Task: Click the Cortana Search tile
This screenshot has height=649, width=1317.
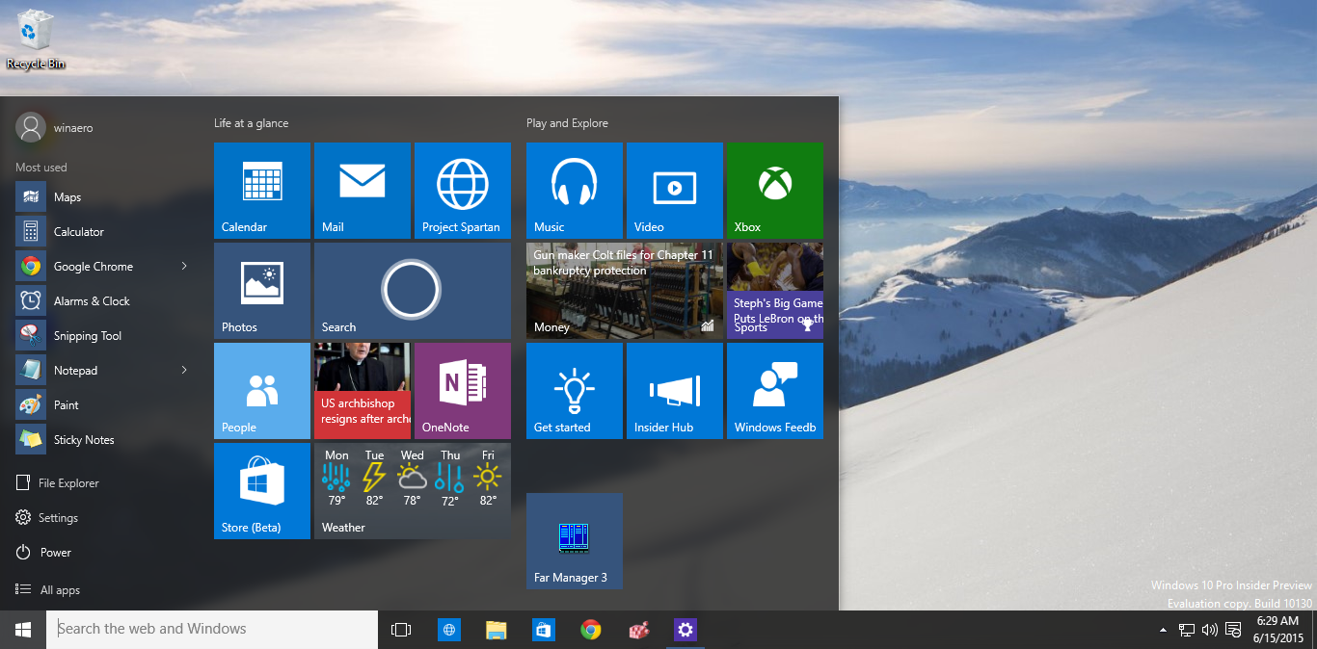Action: click(413, 291)
